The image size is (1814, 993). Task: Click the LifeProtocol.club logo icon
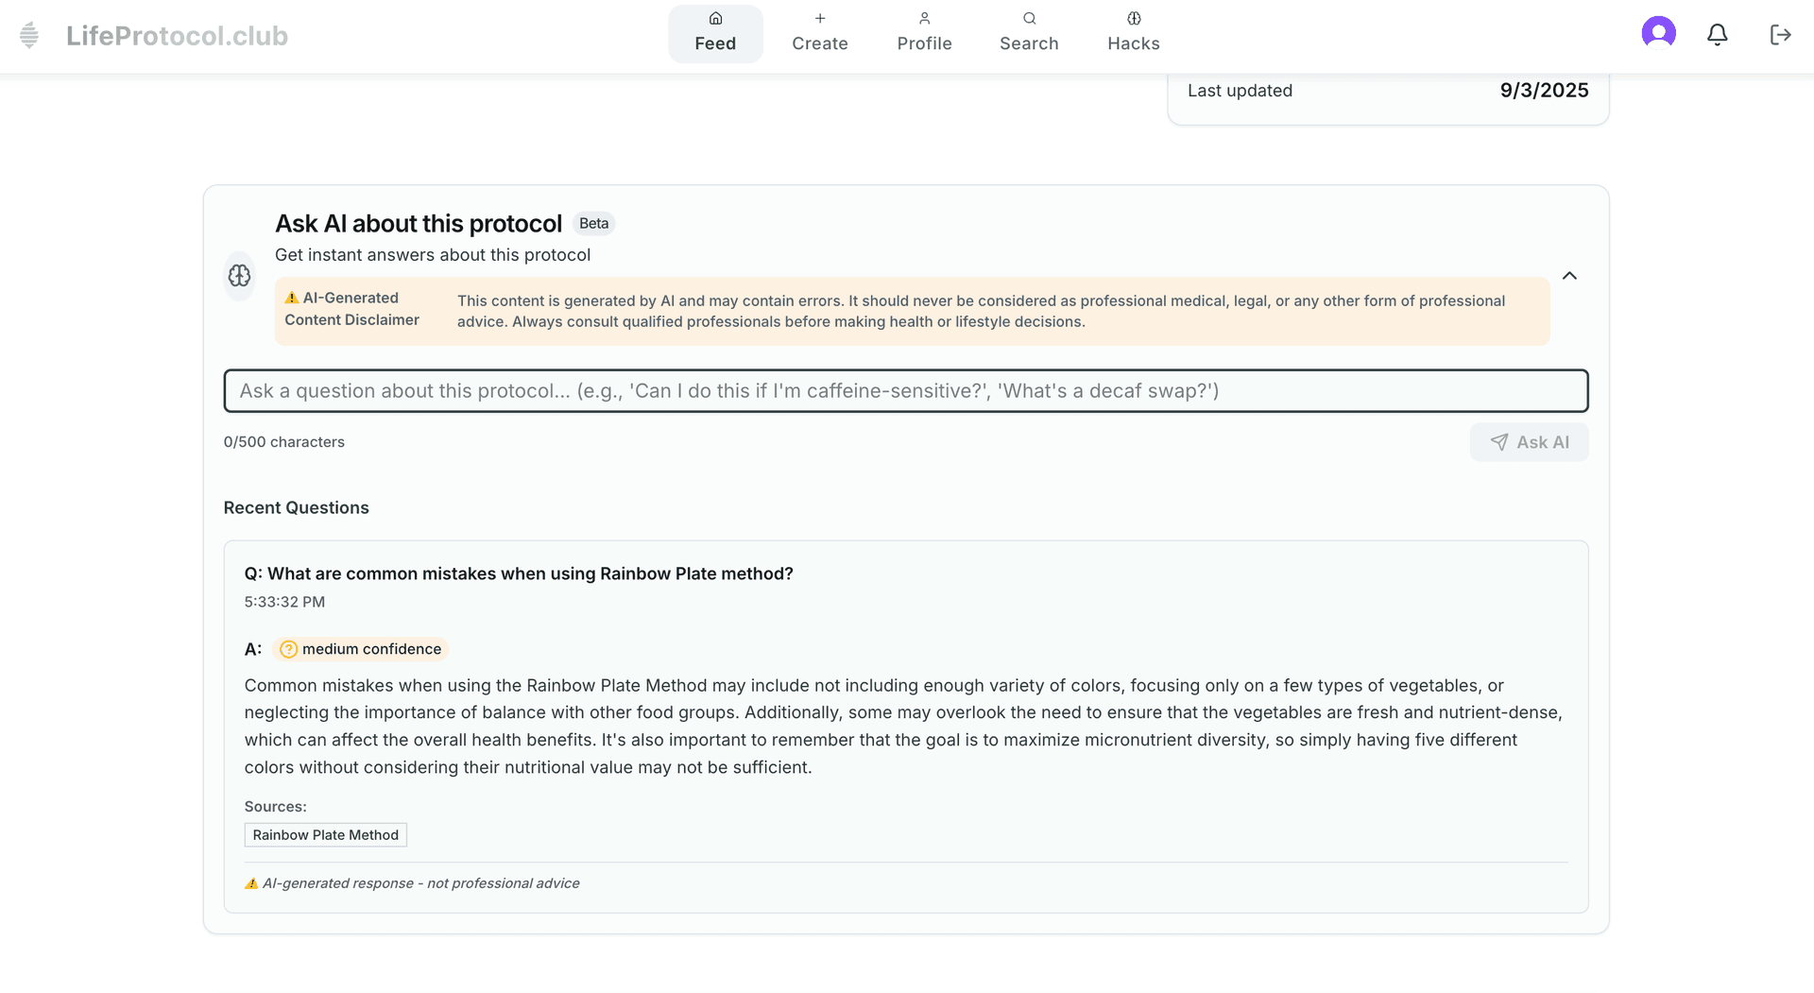click(x=29, y=36)
